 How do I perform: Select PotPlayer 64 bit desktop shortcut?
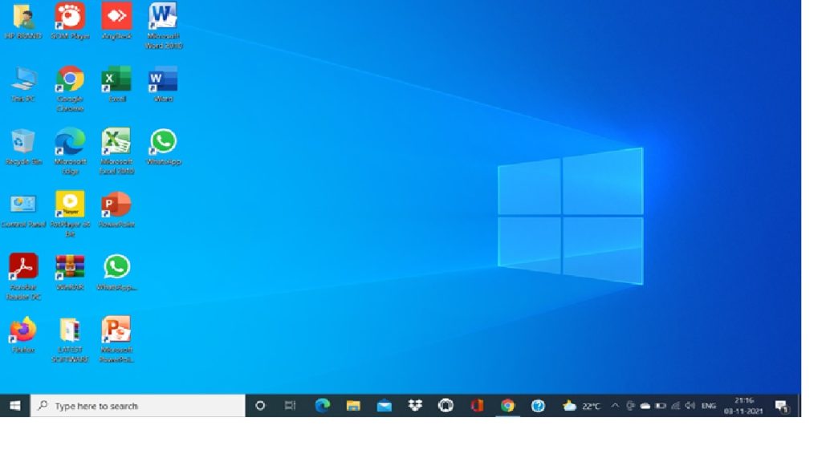70,213
